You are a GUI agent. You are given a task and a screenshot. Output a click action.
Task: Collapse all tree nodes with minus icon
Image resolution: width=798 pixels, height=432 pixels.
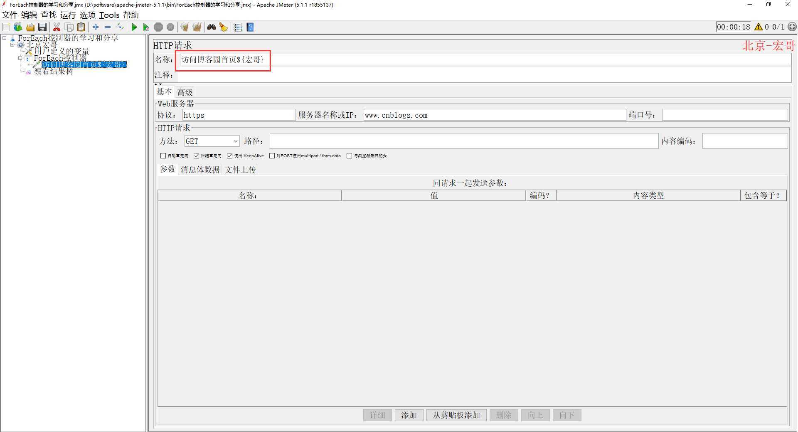[x=108, y=27]
